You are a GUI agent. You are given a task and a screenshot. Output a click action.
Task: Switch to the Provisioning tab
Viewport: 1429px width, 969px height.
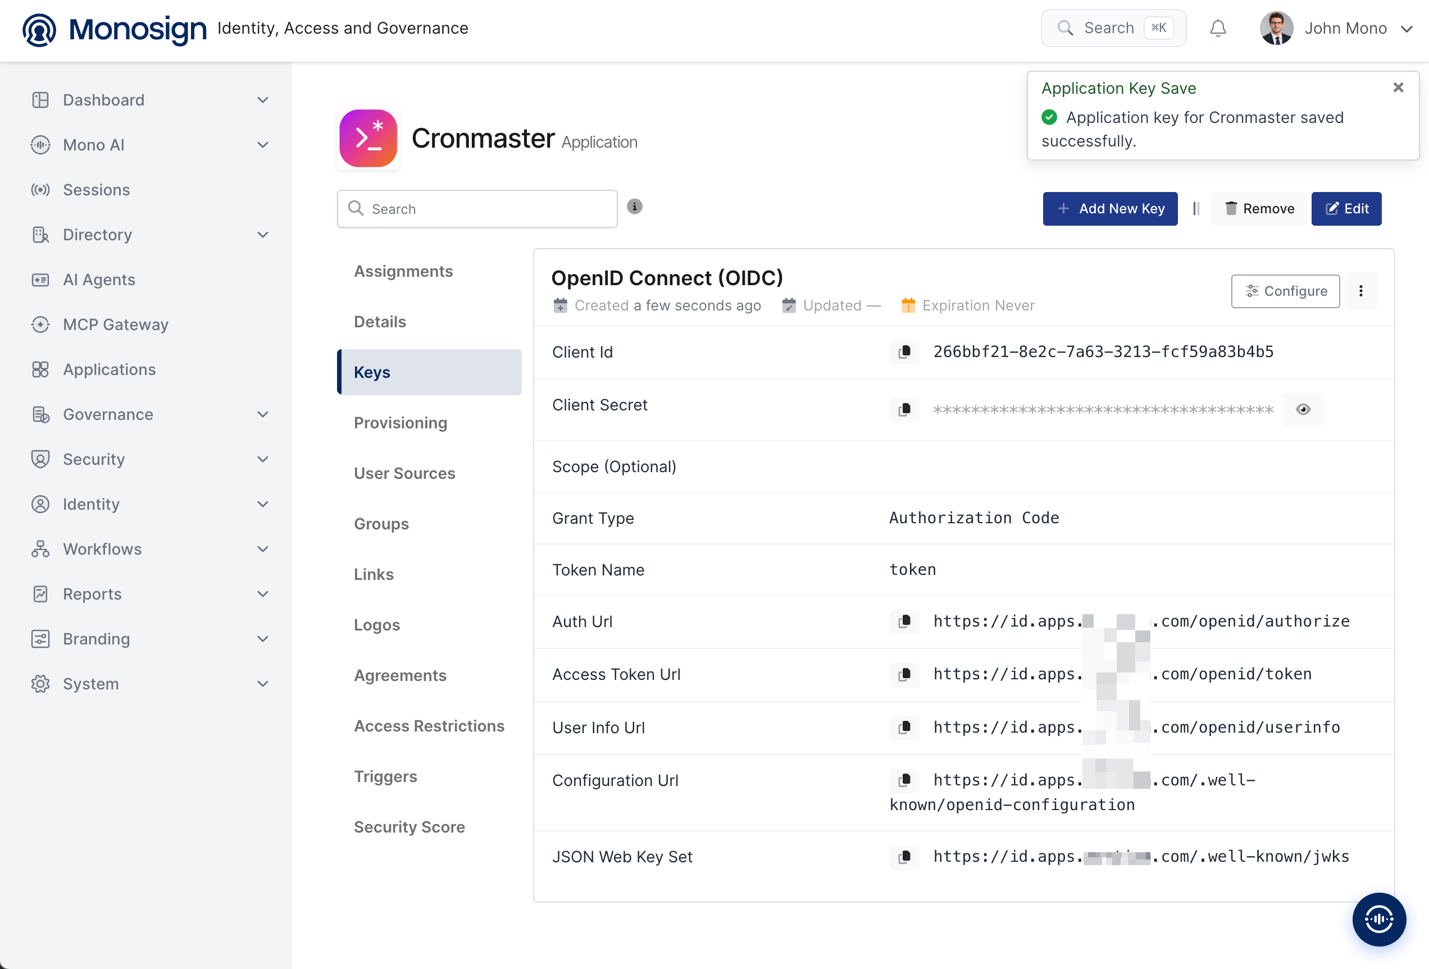click(x=401, y=423)
